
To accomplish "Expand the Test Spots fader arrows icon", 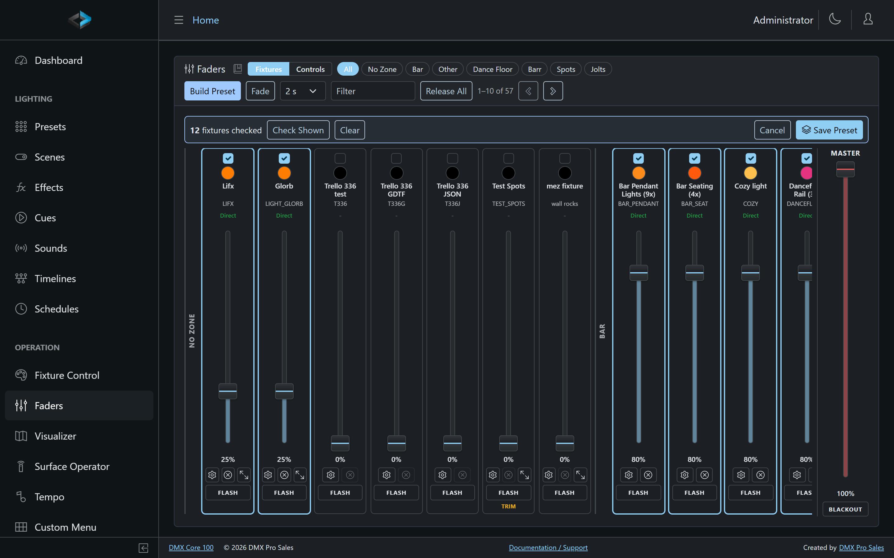I will click(525, 475).
